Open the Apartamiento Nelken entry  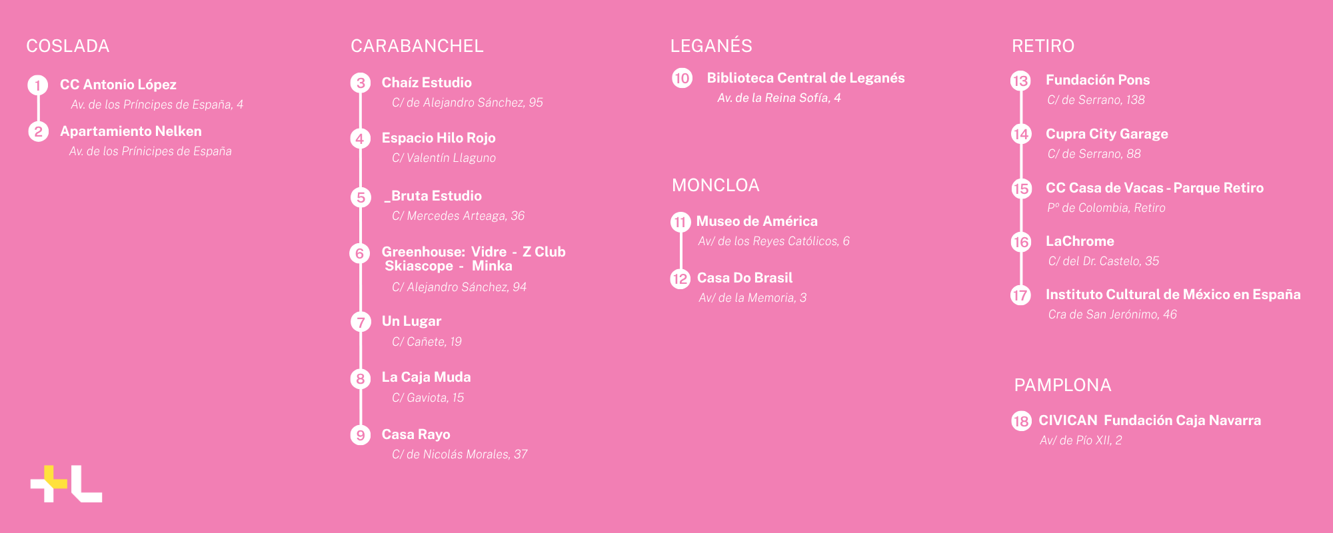pos(131,131)
